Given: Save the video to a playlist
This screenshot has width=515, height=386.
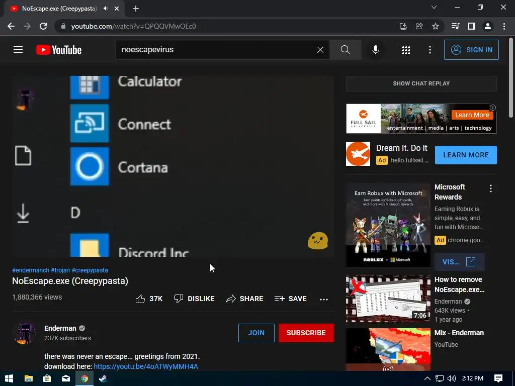Looking at the screenshot, I should coord(291,299).
